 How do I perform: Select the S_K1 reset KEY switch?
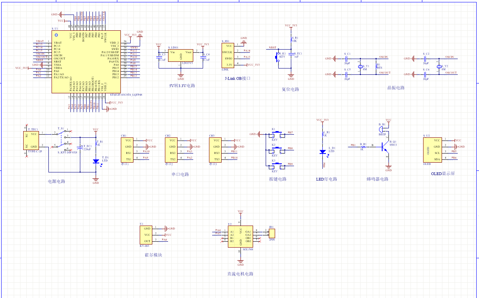pyautogui.click(x=277, y=57)
